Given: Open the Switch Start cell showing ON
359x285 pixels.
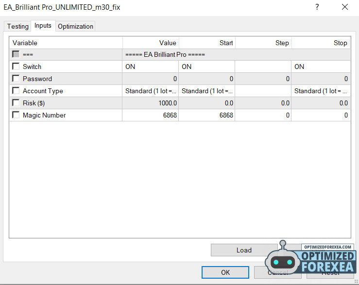Looking at the screenshot, I should pos(207,67).
